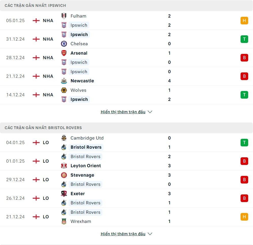The image size is (253, 245).
Task: Click the Wrexham club crest icon
Action: [x=64, y=221]
